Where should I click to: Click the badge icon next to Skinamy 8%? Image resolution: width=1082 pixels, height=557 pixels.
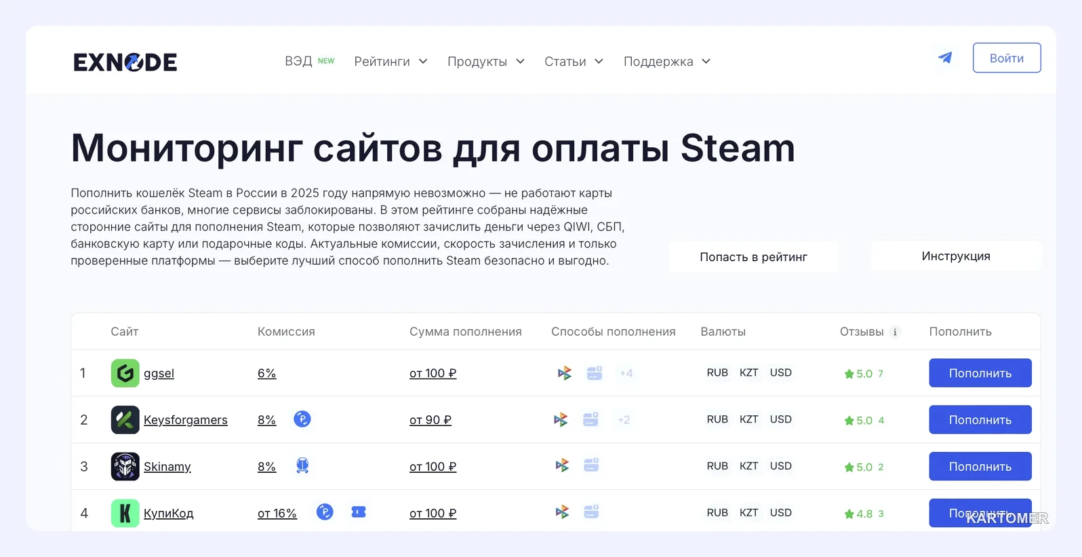(x=302, y=465)
